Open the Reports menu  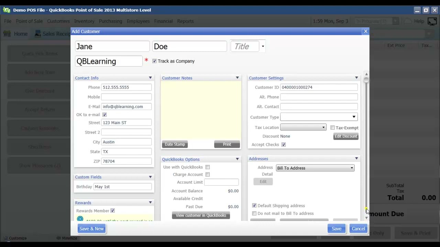185,21
